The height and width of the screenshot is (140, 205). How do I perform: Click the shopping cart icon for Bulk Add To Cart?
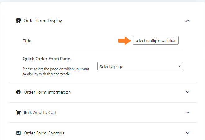18,112
